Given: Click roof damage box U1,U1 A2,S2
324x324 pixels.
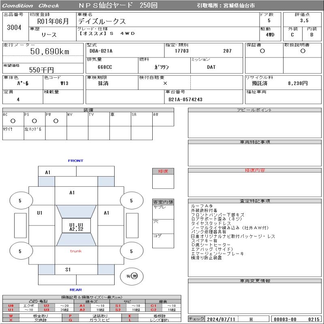Looking at the screenshot, I should tap(76, 226).
